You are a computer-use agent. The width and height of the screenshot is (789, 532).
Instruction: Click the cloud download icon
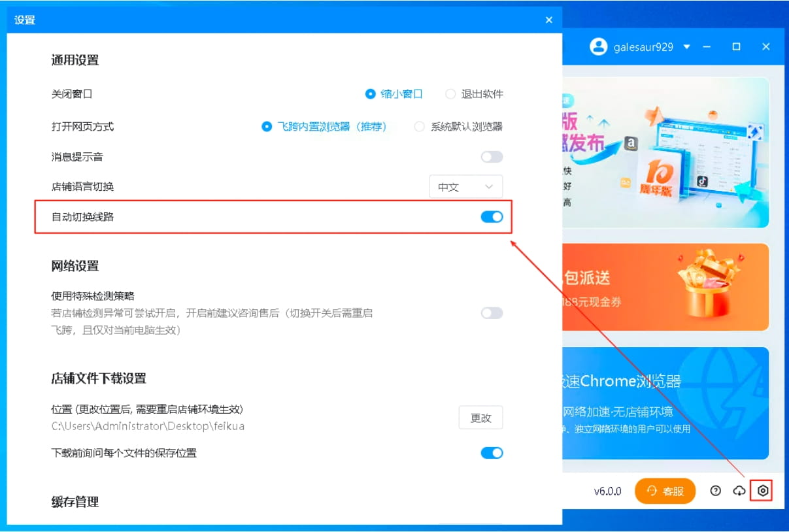coord(740,491)
